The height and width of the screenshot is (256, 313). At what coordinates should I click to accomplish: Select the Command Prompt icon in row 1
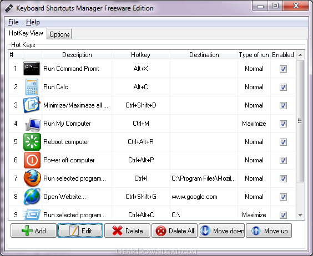coord(32,68)
